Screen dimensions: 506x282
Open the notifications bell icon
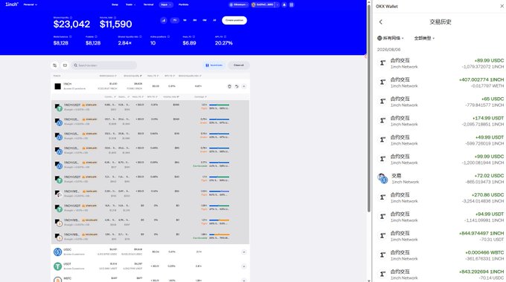[284, 5]
